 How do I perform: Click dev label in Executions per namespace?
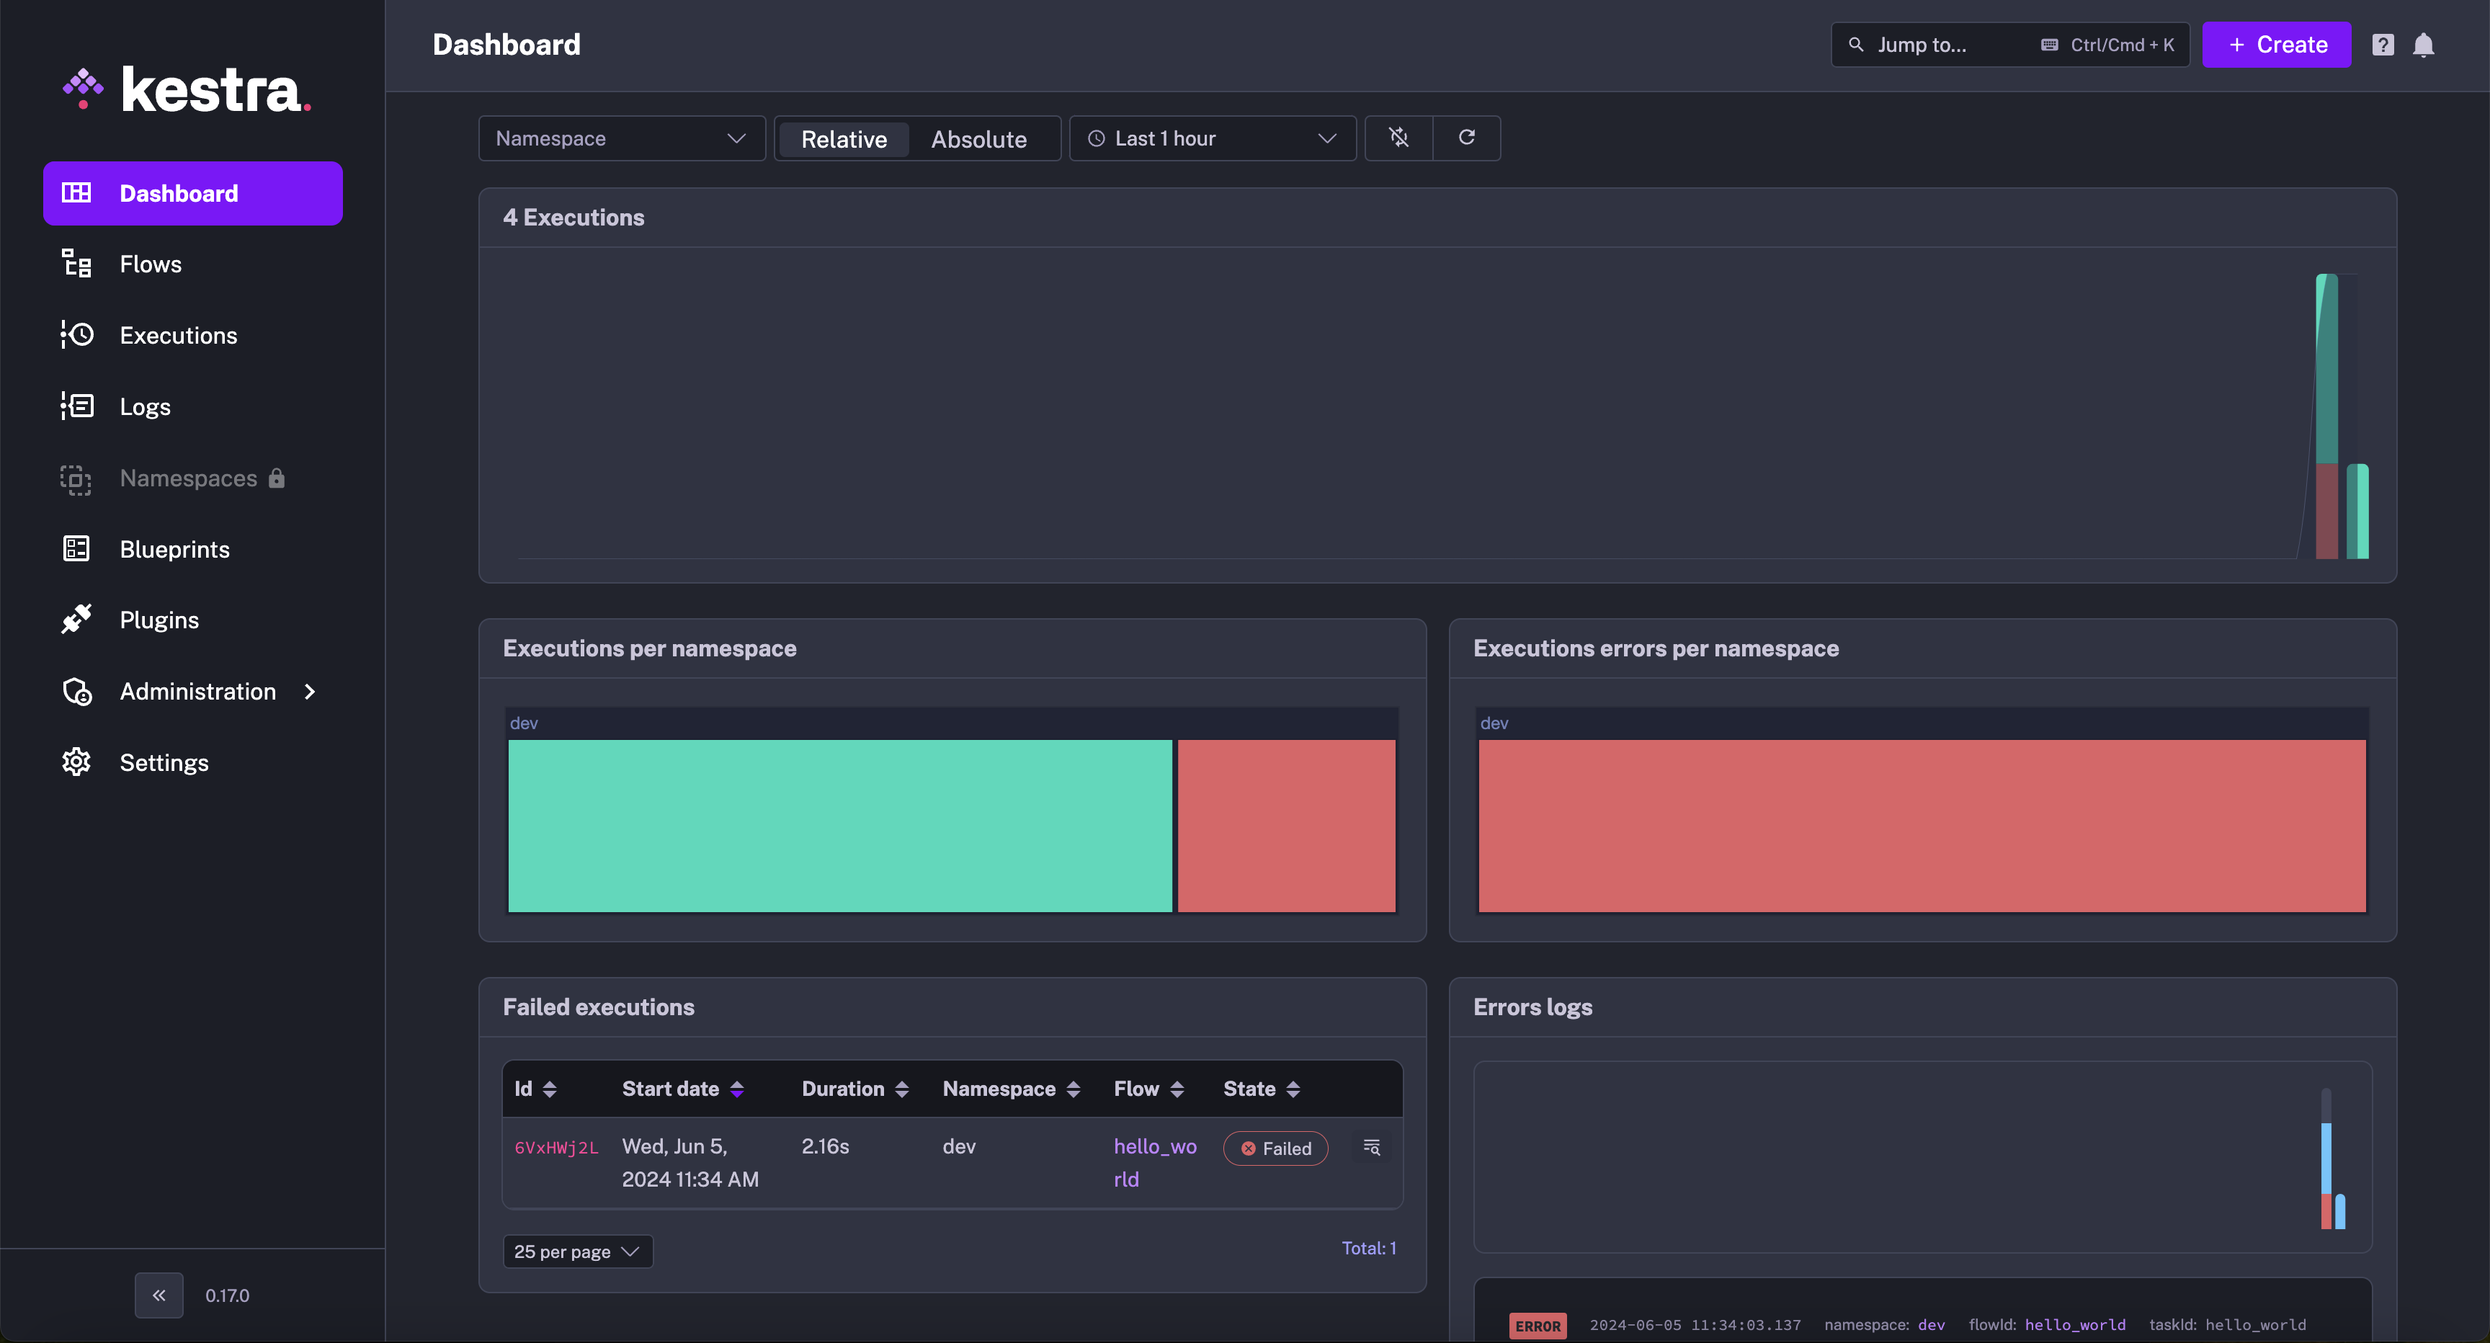[523, 722]
